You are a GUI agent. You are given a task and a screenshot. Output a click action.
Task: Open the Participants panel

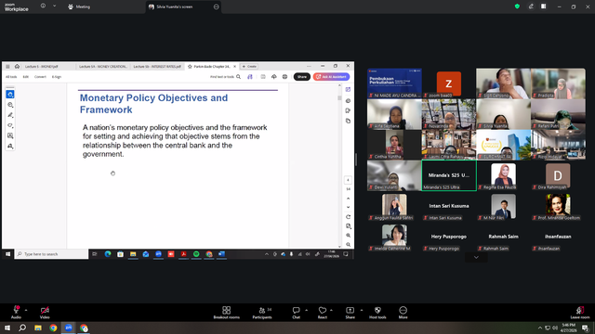click(262, 313)
